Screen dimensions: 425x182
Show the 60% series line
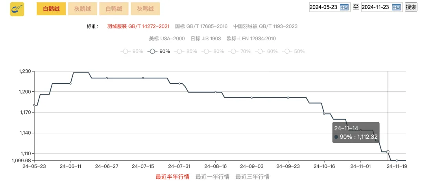(x=266, y=51)
